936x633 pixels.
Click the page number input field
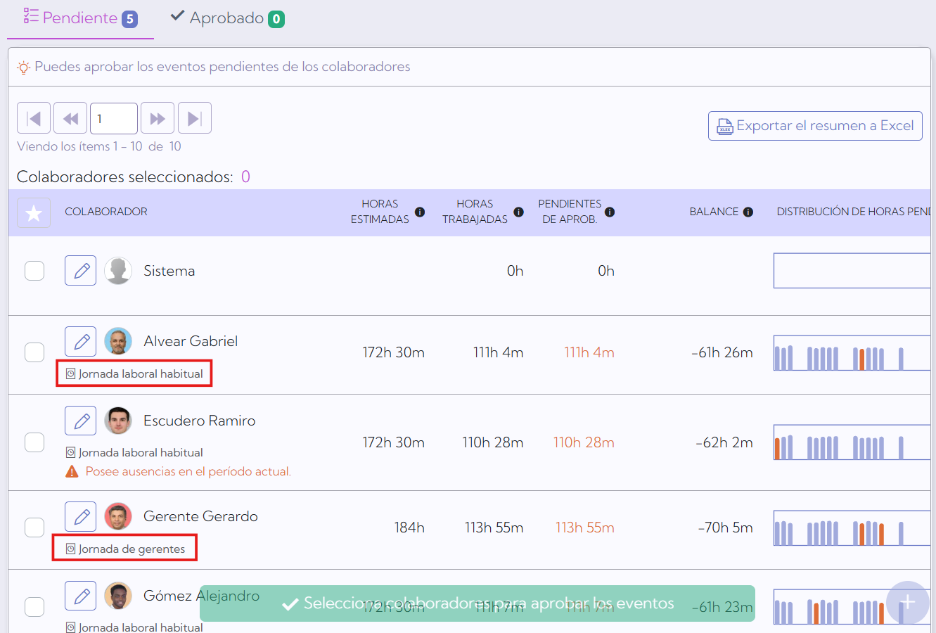coord(114,118)
